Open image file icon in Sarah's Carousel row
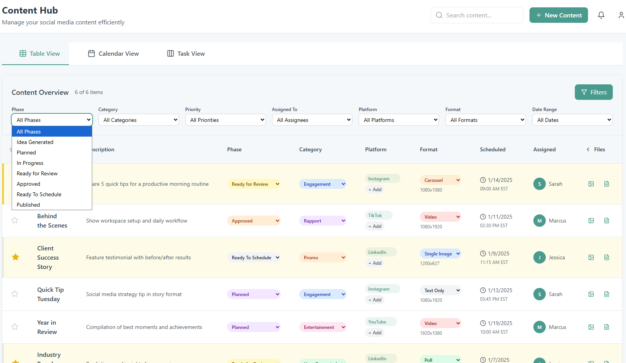626x363 pixels. point(591,184)
